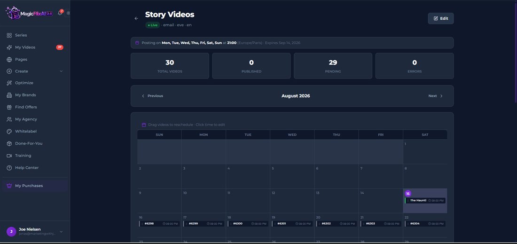Image resolution: width=517 pixels, height=244 pixels.
Task: Go to Next month
Action: pyautogui.click(x=436, y=96)
